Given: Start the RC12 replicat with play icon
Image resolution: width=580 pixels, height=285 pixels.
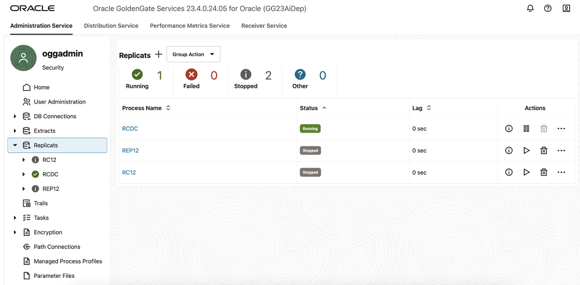Looking at the screenshot, I should tap(526, 172).
